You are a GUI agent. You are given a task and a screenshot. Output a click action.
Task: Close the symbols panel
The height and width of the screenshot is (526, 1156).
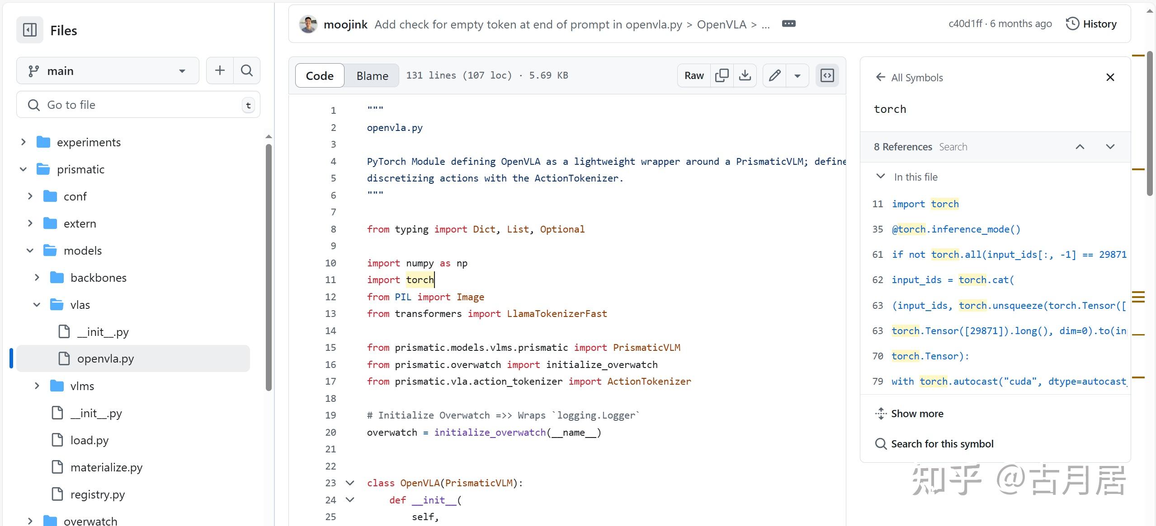pos(1110,77)
